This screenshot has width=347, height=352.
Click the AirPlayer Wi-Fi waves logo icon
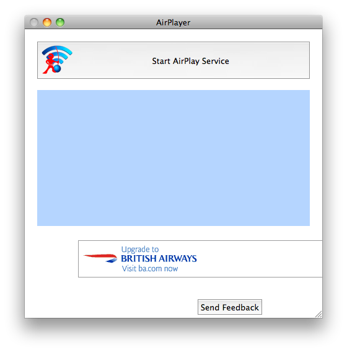57,60
